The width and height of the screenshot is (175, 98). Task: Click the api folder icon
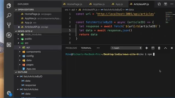tap(24, 47)
